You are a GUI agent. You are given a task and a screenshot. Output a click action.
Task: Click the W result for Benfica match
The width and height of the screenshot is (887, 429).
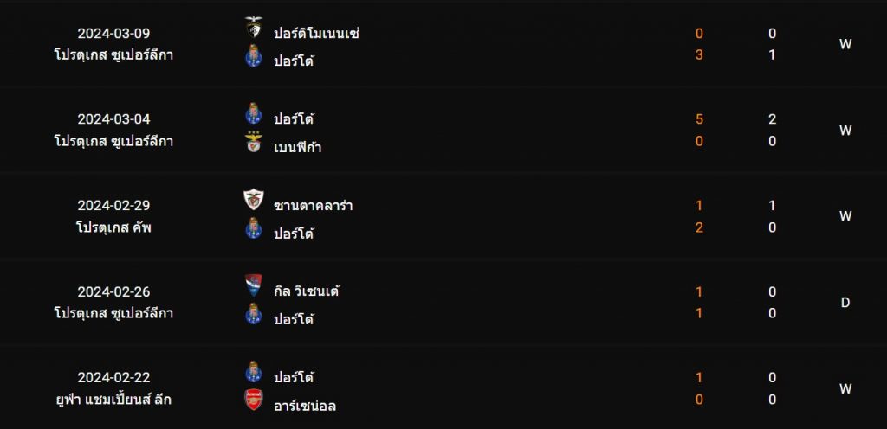(x=845, y=131)
